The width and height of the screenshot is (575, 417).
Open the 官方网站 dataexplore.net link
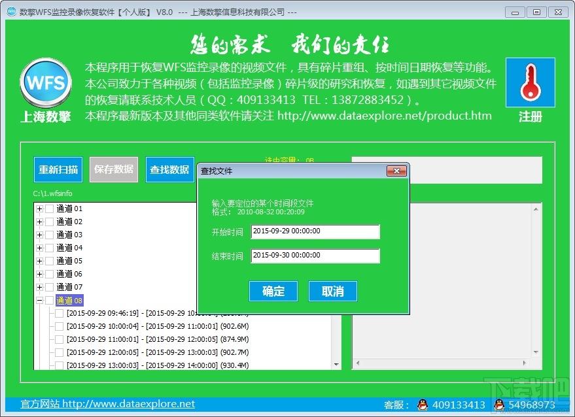click(108, 404)
